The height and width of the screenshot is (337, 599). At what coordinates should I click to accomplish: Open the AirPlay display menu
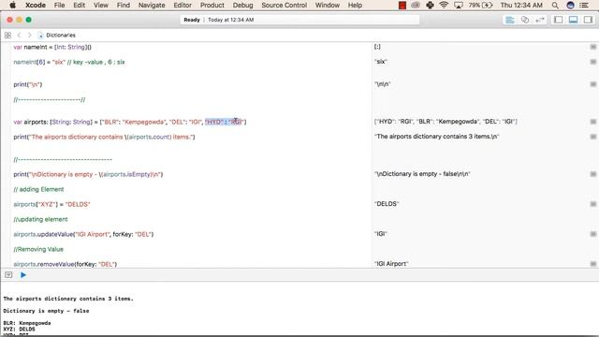459,5
